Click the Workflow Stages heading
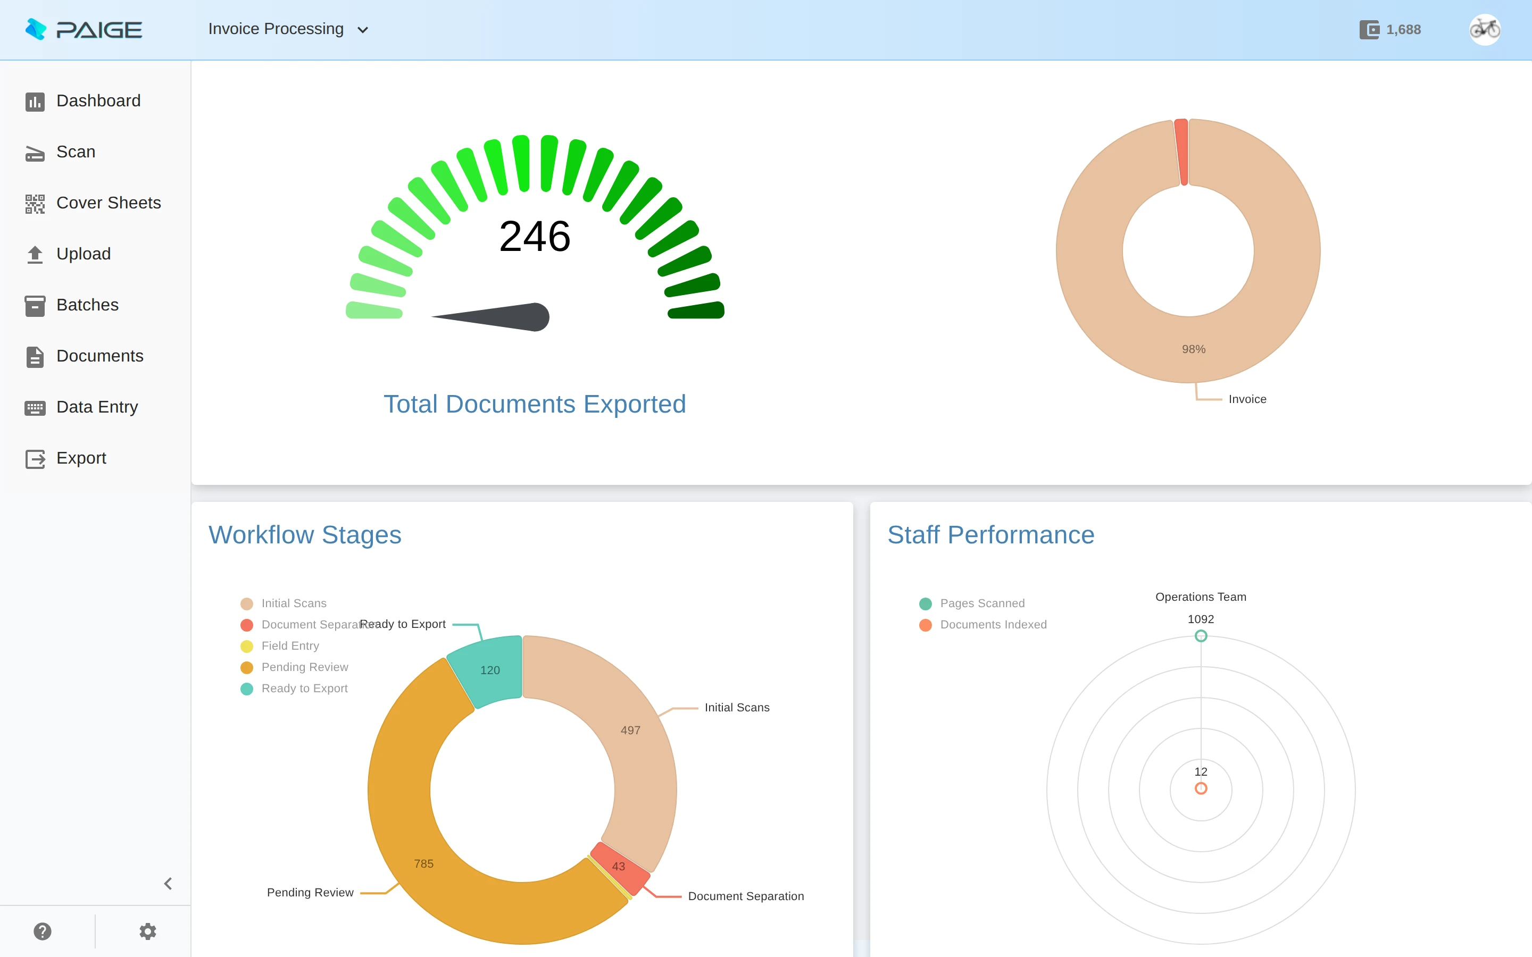1532x957 pixels. pyautogui.click(x=304, y=535)
